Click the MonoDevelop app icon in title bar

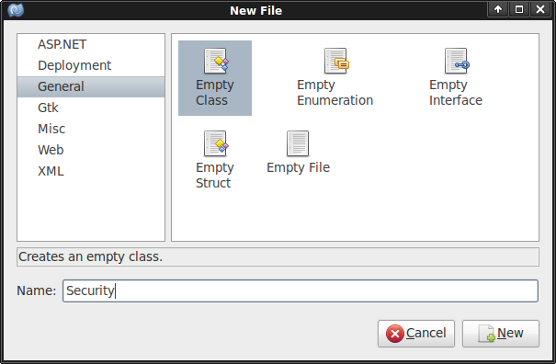[x=16, y=10]
